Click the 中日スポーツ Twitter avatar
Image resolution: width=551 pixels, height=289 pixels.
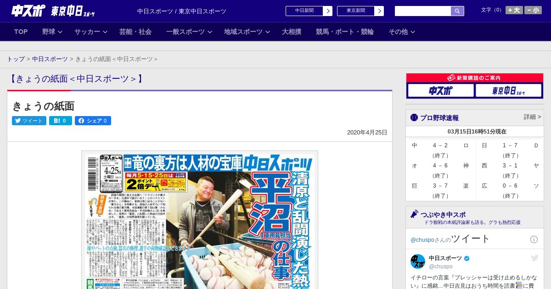418,261
